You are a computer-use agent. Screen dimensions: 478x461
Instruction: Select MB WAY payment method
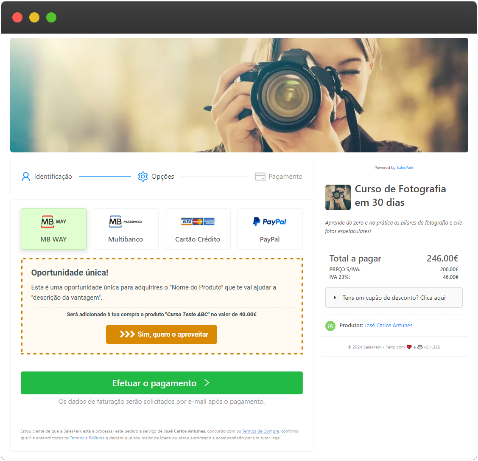[53, 239]
